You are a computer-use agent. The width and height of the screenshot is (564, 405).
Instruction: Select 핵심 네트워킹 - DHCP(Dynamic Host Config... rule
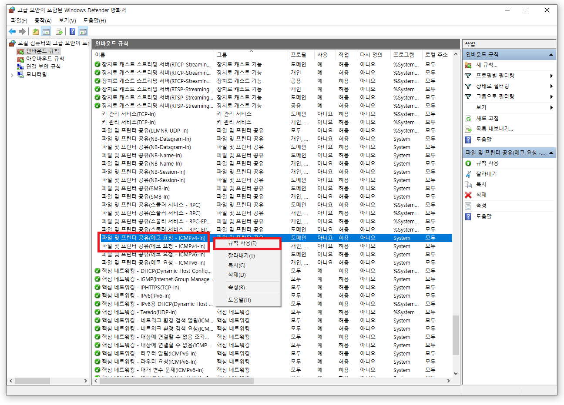pyautogui.click(x=272, y=271)
